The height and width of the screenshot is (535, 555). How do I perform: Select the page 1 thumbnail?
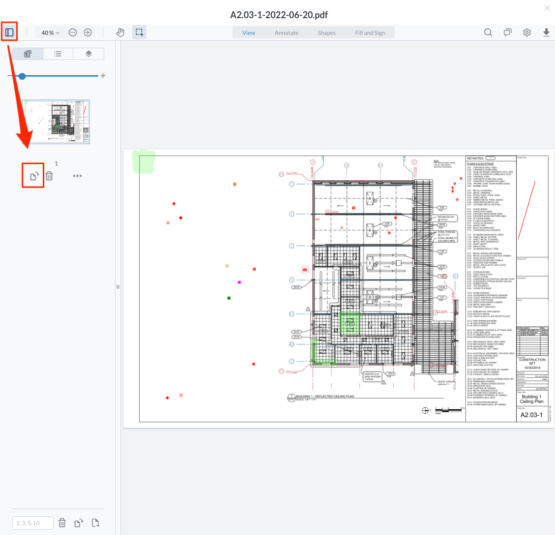click(56, 122)
